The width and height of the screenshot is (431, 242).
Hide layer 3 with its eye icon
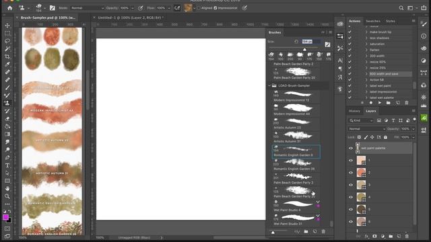pyautogui.click(x=351, y=185)
